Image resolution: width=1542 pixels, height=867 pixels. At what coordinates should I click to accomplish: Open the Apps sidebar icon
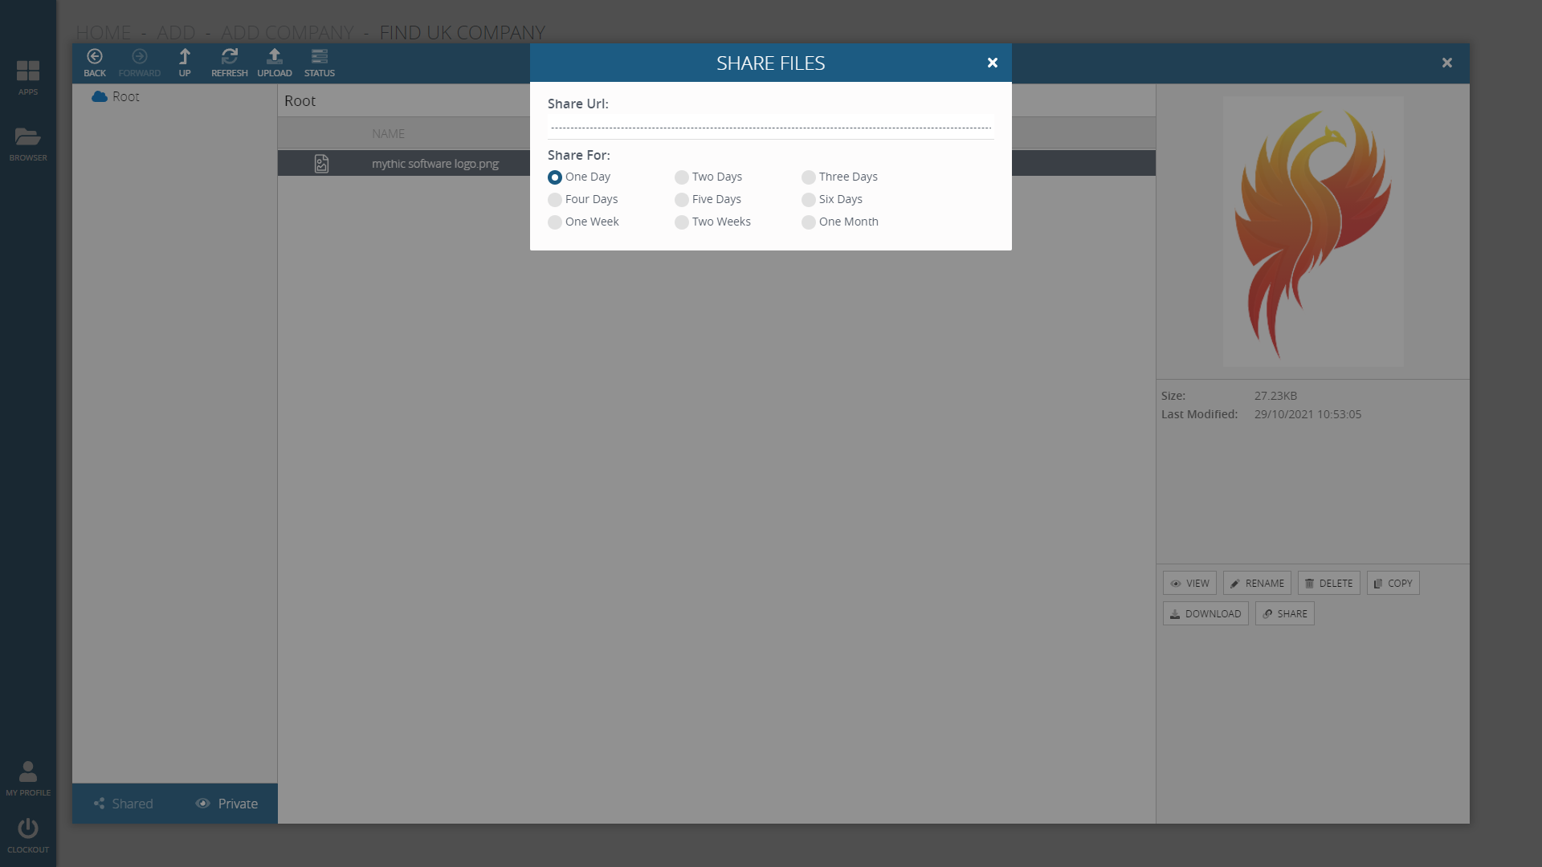click(28, 72)
